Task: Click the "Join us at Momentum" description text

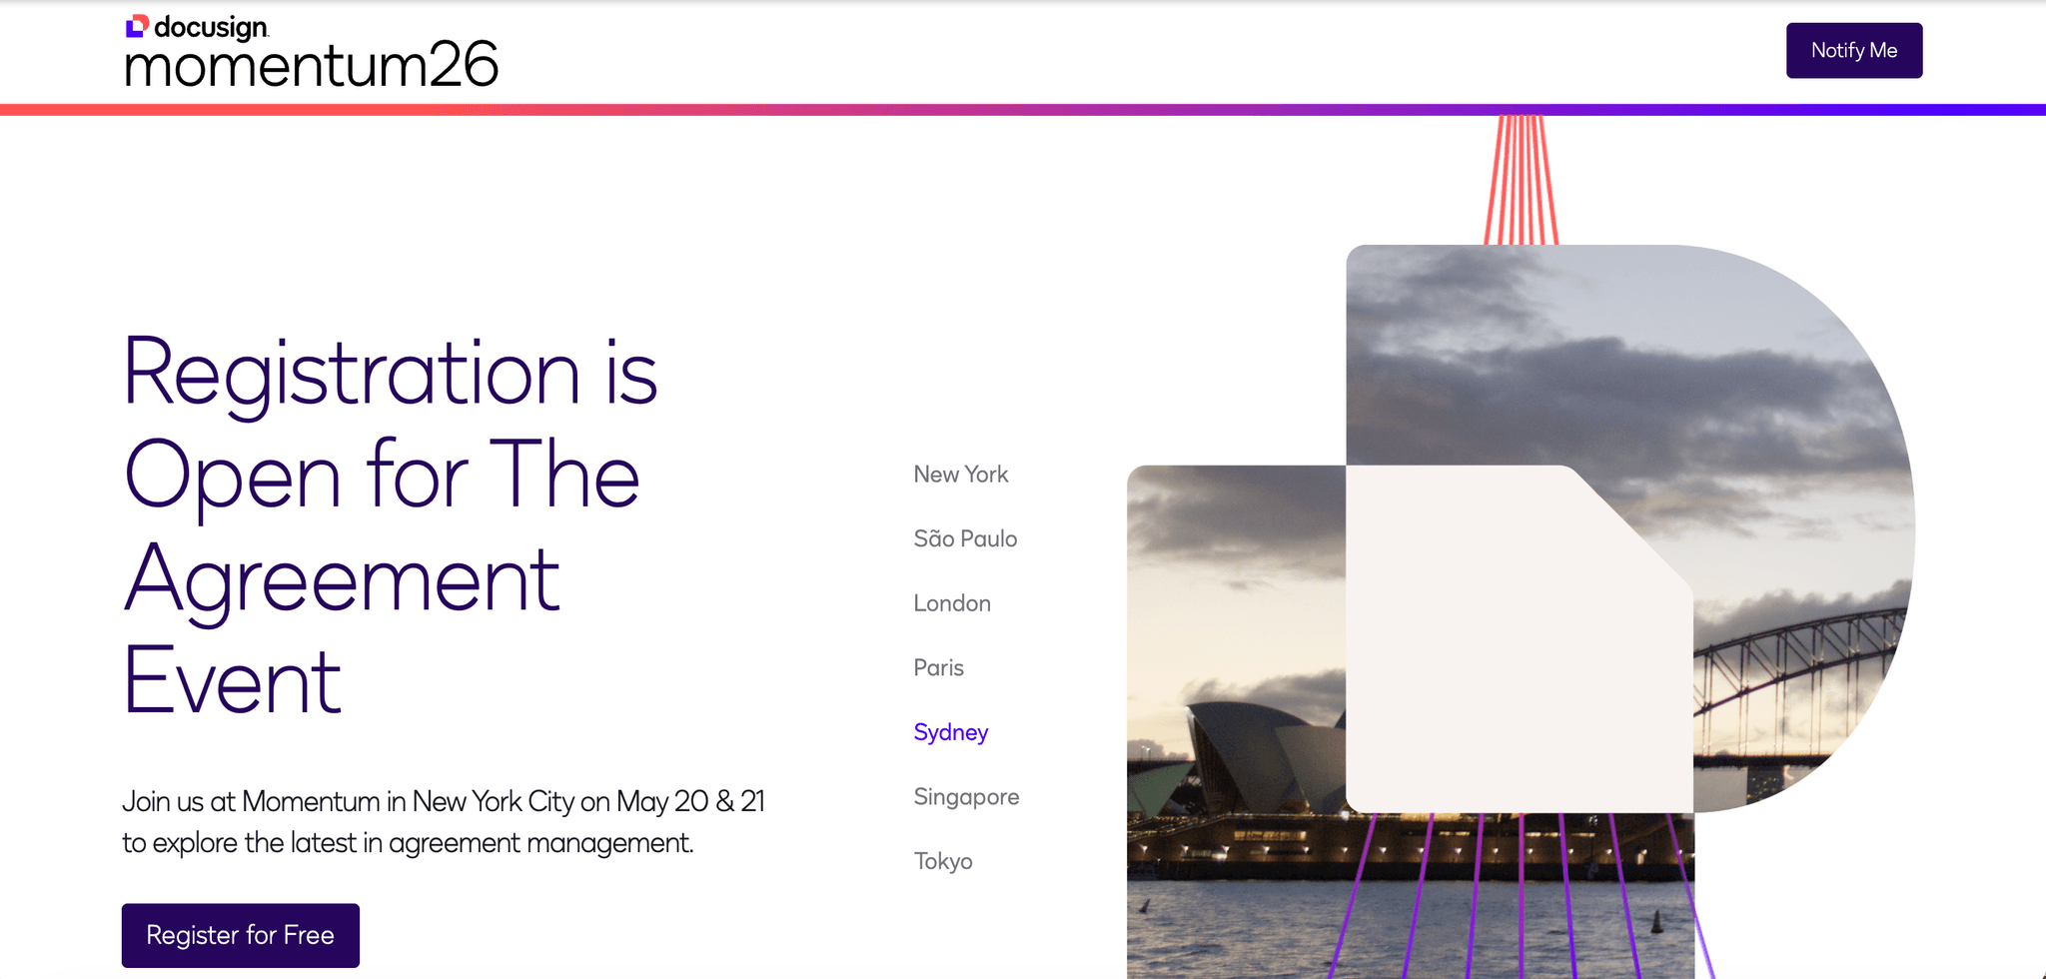Action: click(444, 822)
